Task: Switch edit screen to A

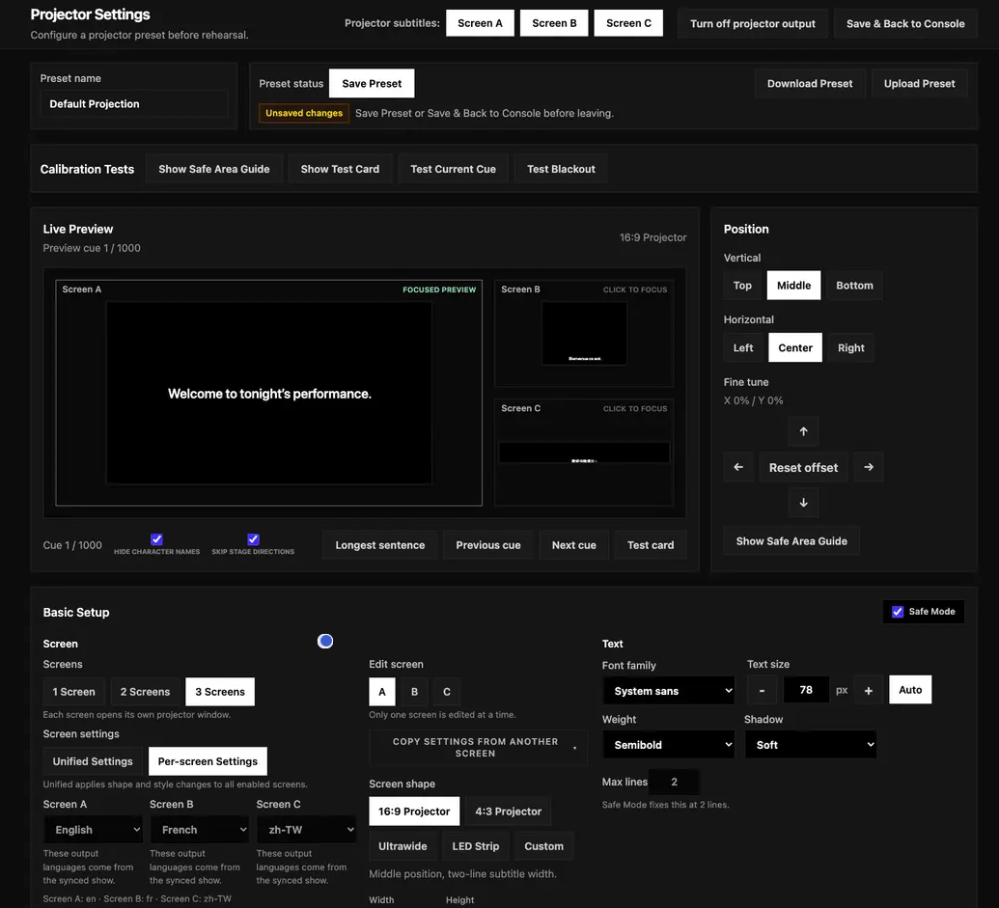Action: tap(382, 692)
